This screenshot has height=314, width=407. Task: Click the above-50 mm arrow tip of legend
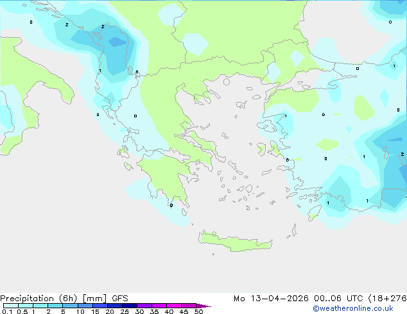pos(203,306)
